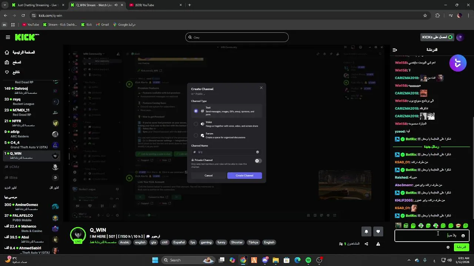This screenshot has height=266, width=474.
Task: Mute the Q_WIN Stream browser tab
Action: click(x=116, y=5)
